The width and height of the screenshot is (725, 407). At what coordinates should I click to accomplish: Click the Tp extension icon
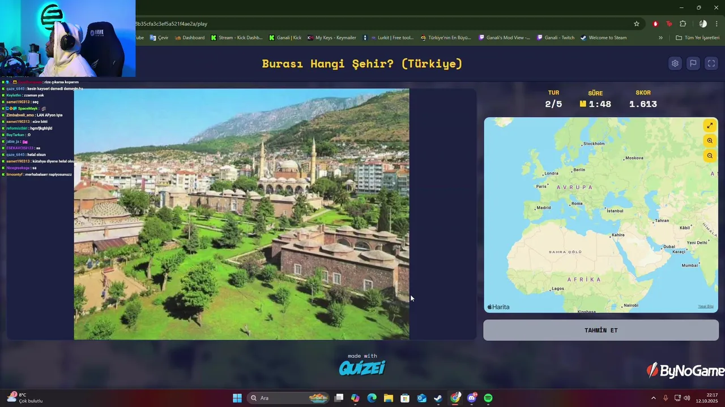[669, 24]
